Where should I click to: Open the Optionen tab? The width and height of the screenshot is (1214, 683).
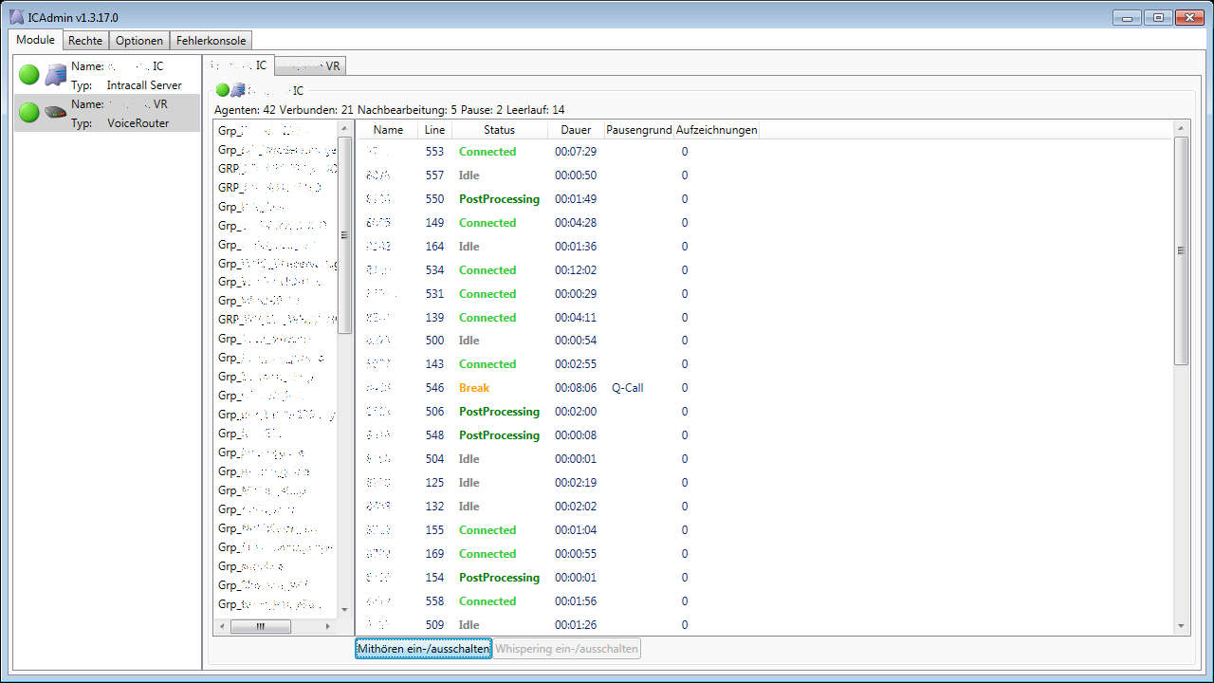tap(139, 41)
